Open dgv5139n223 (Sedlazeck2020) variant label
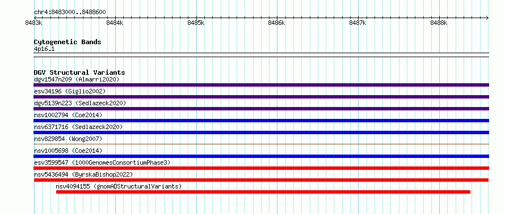Viewport: 505px width, 214px height. click(80, 103)
